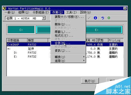This screenshot has height=95, width=131.
Task: Open the 說明(H) menu
Action: point(85,12)
